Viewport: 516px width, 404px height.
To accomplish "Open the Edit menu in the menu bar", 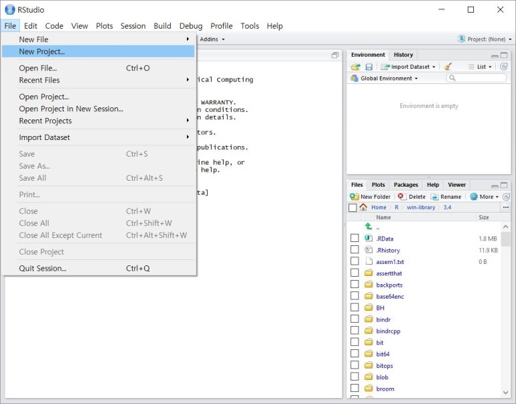I will (x=30, y=25).
